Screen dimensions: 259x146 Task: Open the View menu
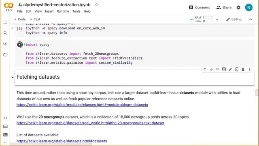38,11
